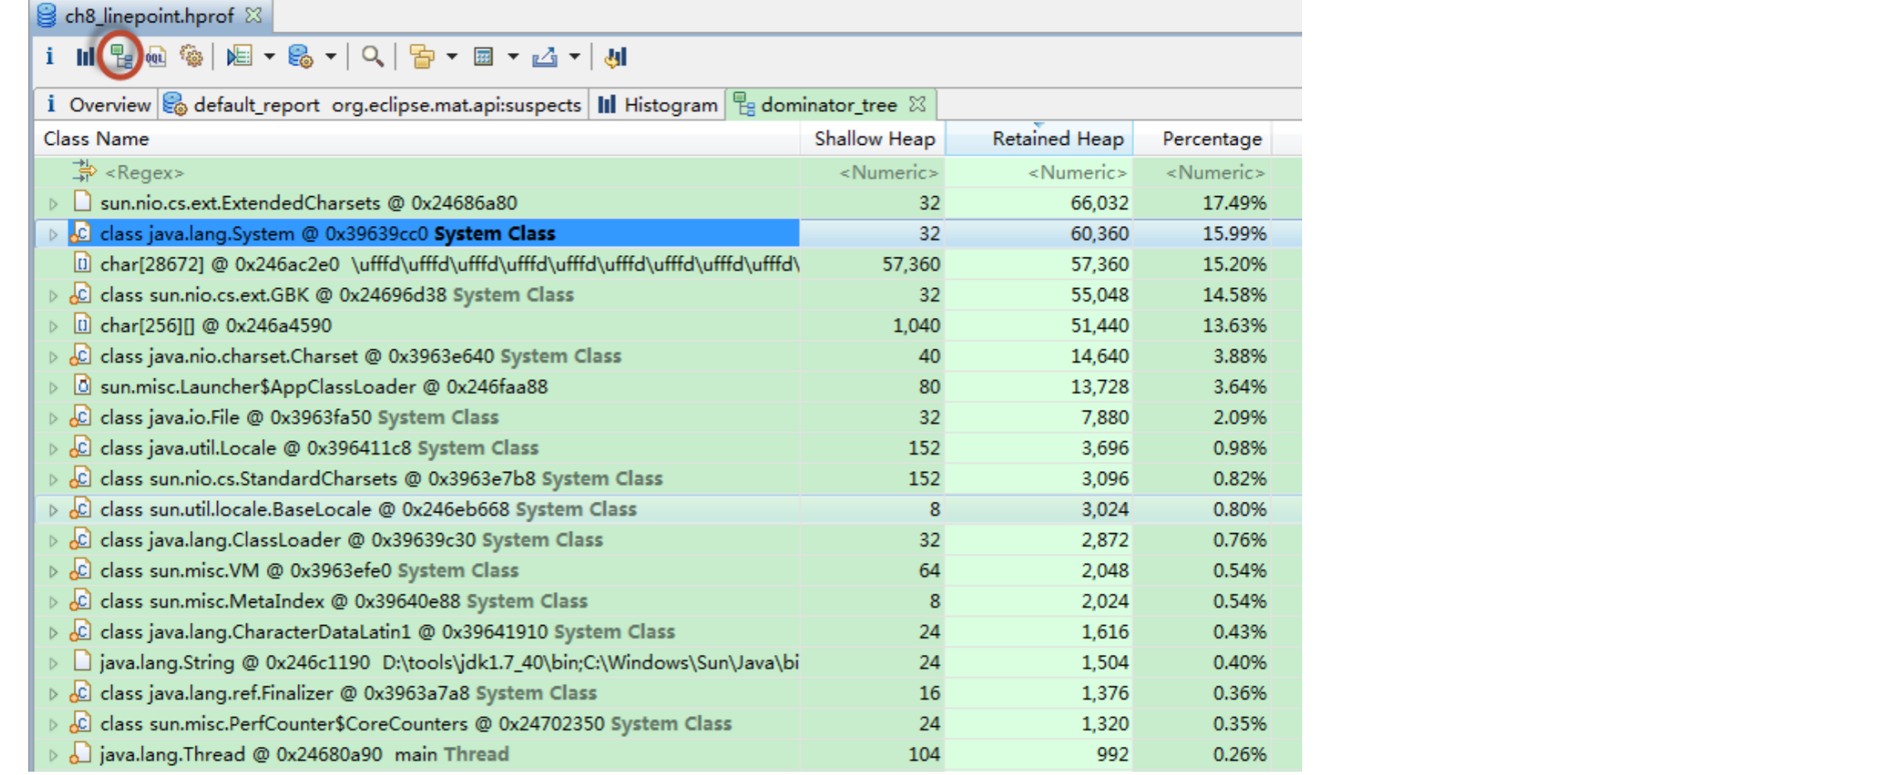Open dropdown next to group by icon
This screenshot has width=1882, height=775.
click(x=451, y=56)
